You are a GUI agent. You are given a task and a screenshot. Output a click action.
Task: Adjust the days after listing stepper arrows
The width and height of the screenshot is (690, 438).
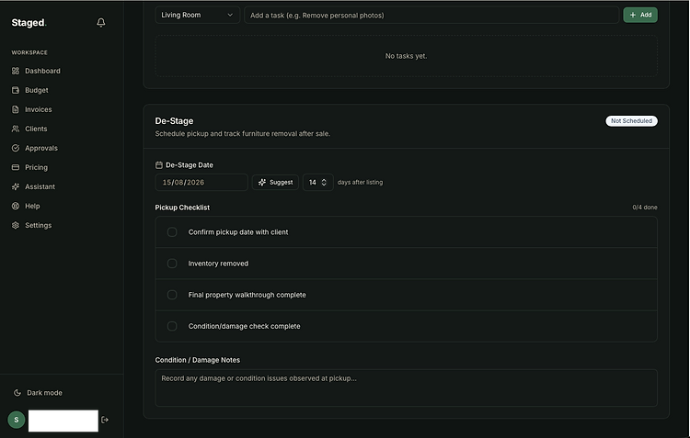[x=324, y=183]
